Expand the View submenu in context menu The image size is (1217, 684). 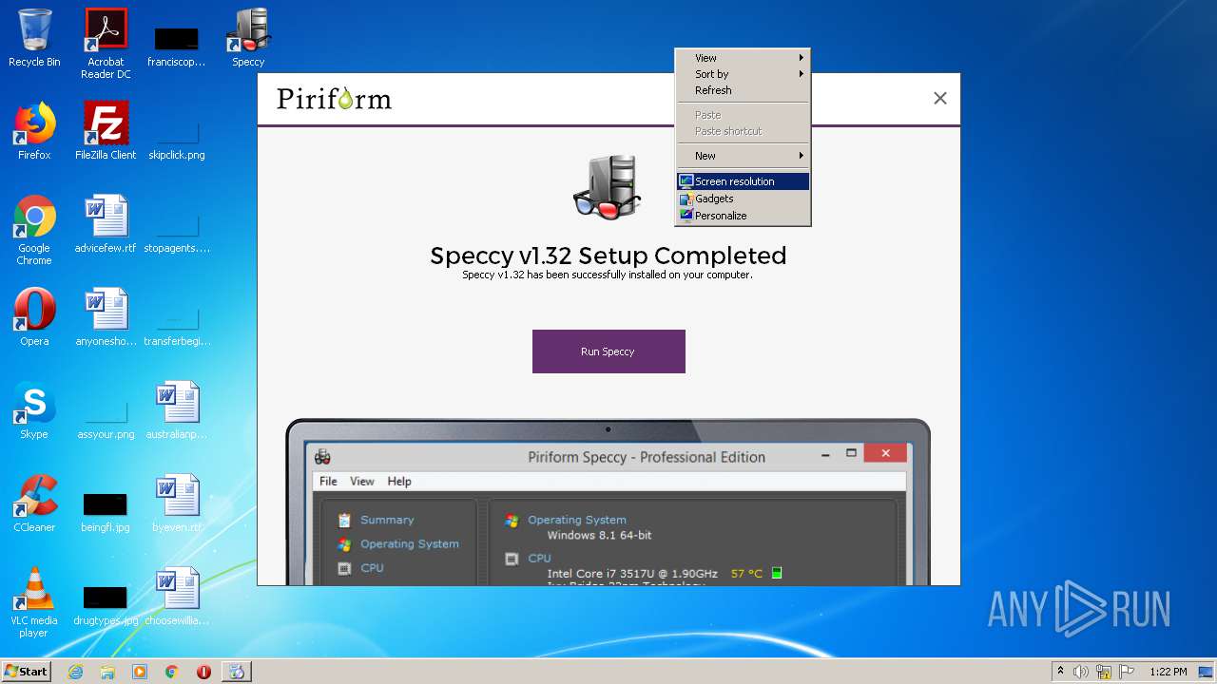point(743,58)
